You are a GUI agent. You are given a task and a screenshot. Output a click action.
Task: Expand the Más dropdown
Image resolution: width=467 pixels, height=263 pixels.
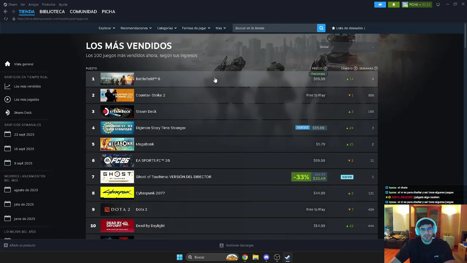pos(221,28)
